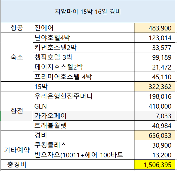The image size is (177, 171).
Task: Click the merged 환전 category cell
Action: (x=17, y=111)
